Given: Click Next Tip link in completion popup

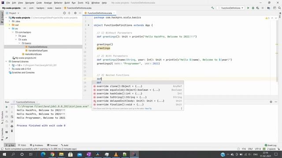Looking at the screenshot, I should [x=148, y=108].
